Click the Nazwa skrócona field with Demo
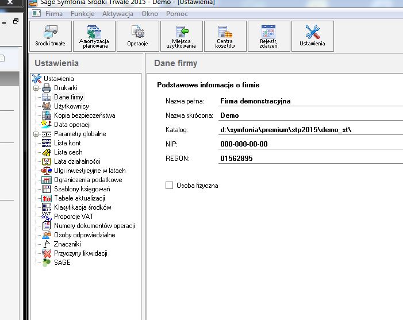The image size is (403, 320). (x=310, y=115)
